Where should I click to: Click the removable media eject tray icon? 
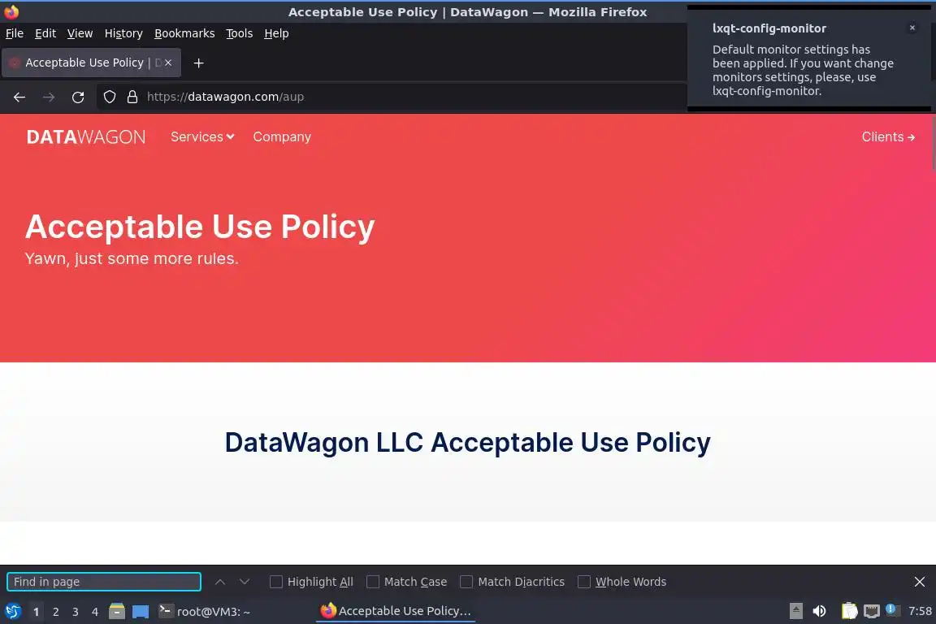click(x=795, y=611)
